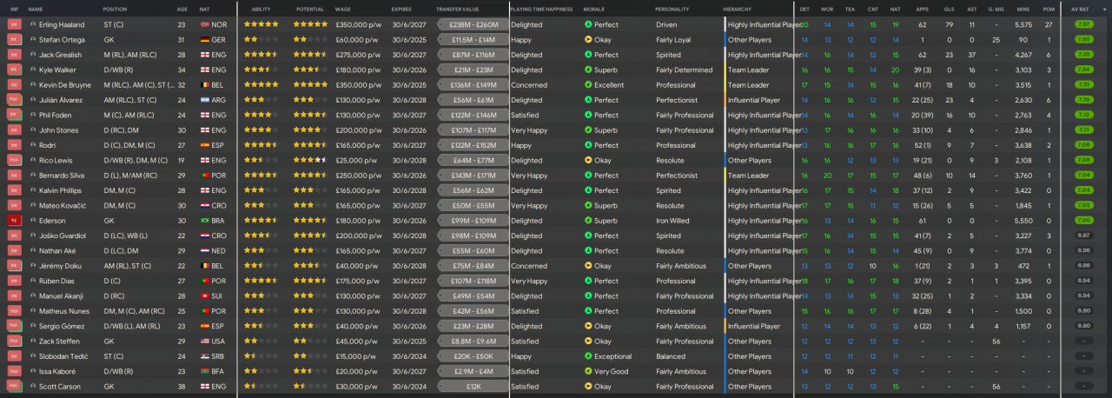This screenshot has width=1112, height=398.
Task: Sort by the POTENTIAL column header
Action: coord(310,9)
